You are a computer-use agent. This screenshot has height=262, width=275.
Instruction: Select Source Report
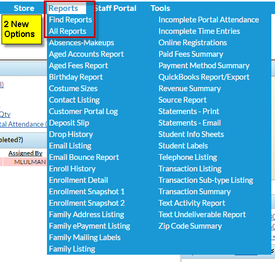183,100
